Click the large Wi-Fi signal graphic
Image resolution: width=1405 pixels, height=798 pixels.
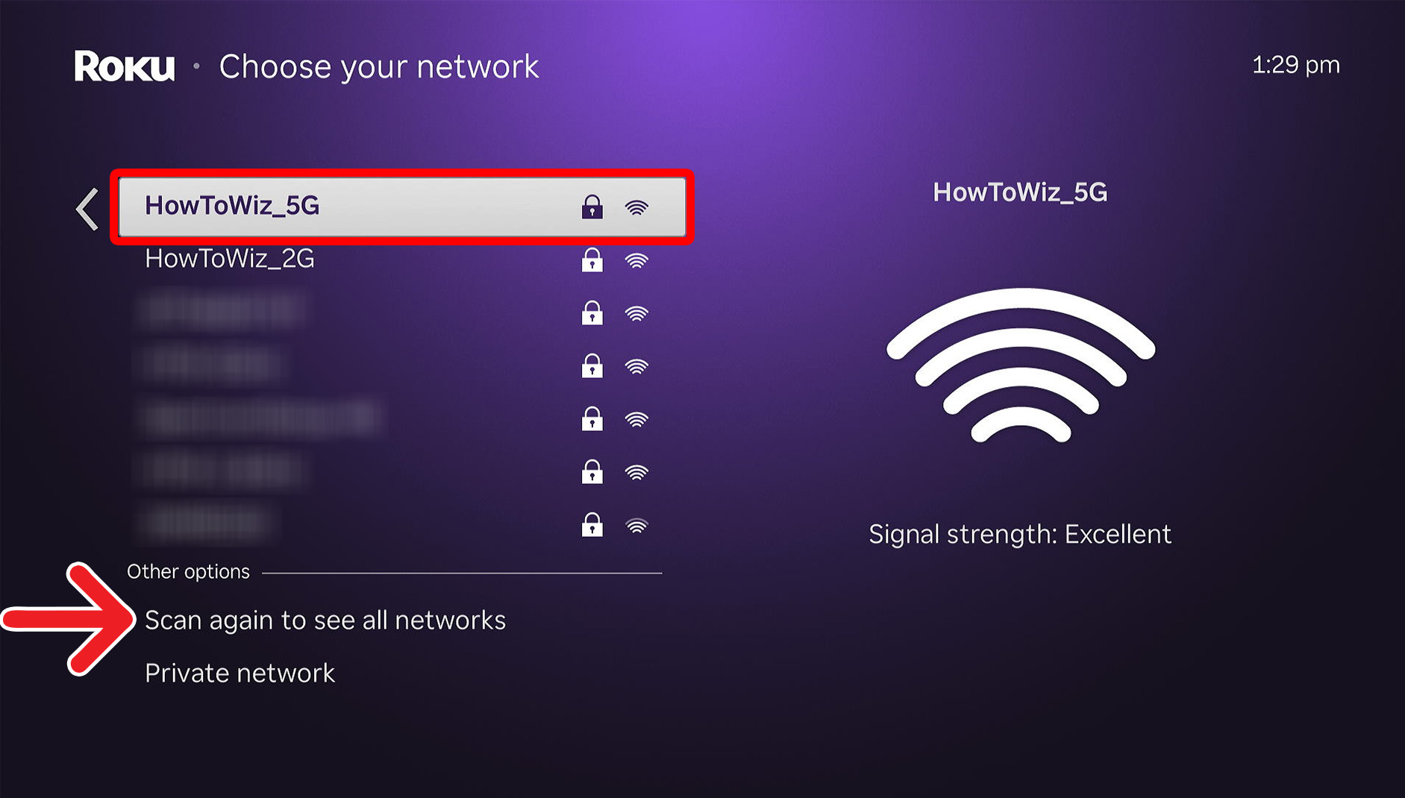(x=1020, y=365)
